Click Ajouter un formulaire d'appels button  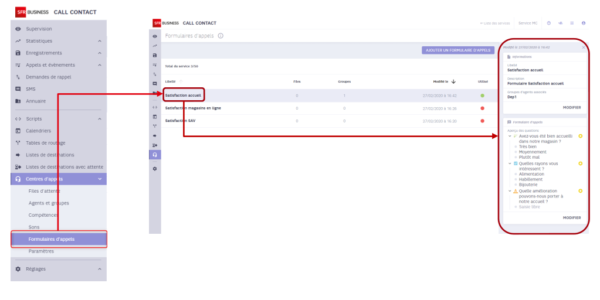(458, 50)
